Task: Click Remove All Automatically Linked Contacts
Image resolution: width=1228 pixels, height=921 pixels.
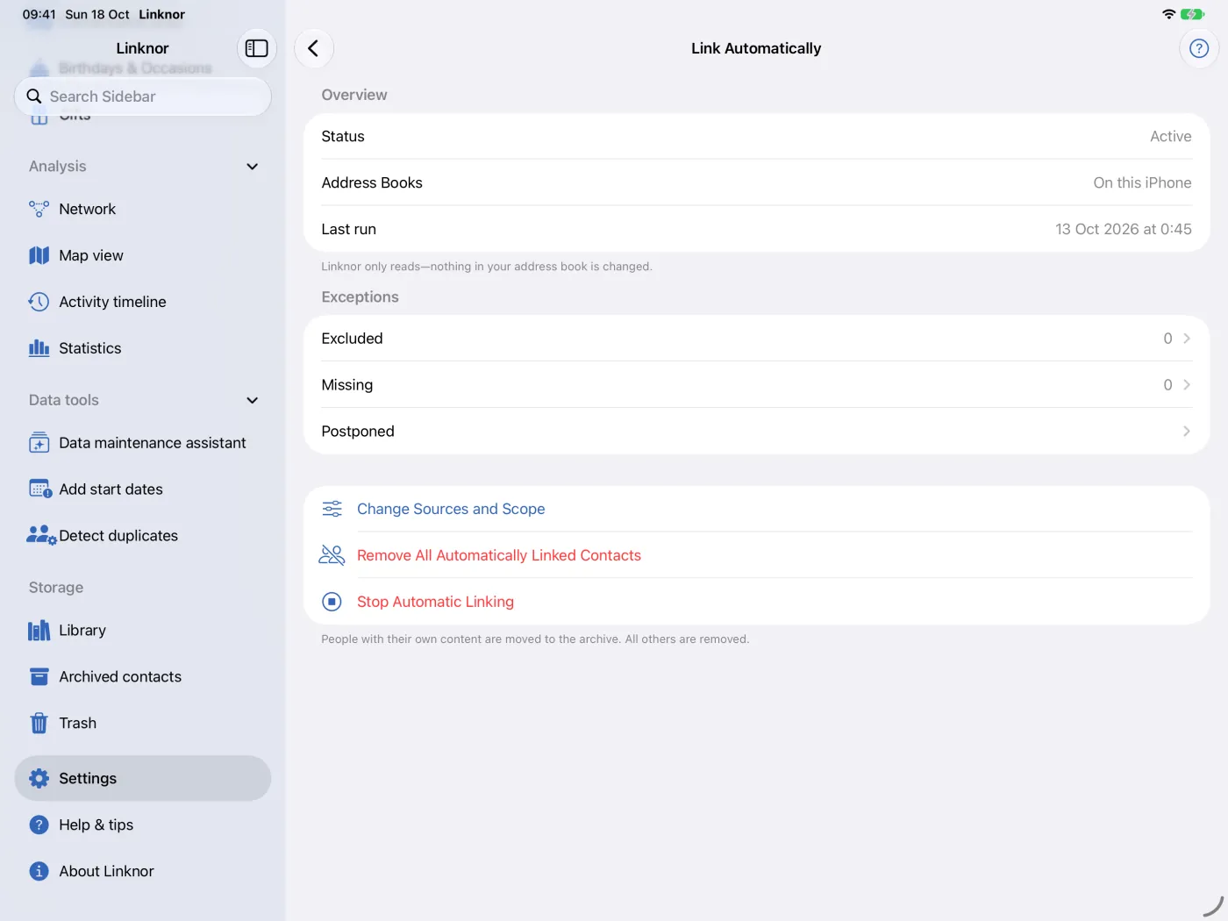Action: pyautogui.click(x=756, y=555)
